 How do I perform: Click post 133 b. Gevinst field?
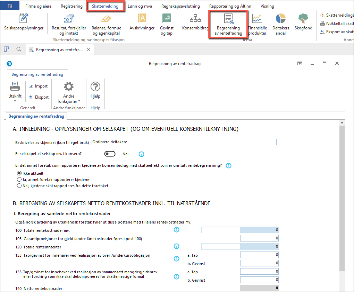click(259, 263)
